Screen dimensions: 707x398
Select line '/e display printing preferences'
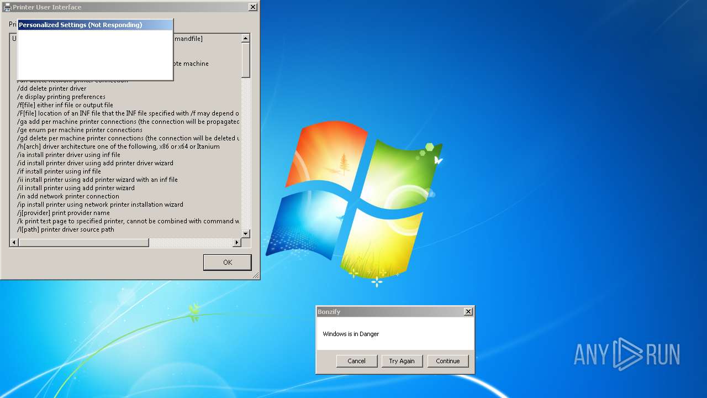tap(61, 97)
